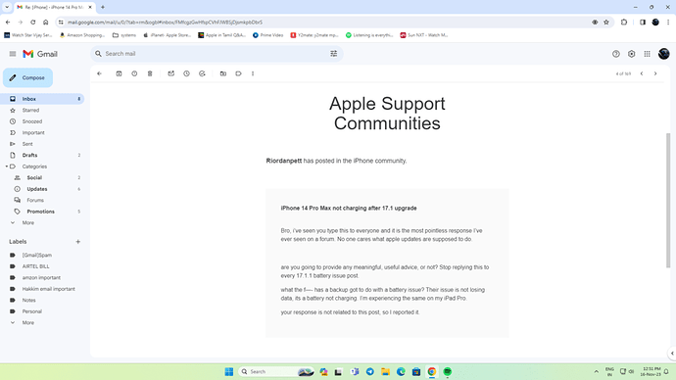676x380 pixels.
Task: Open the Inbox folder
Action: click(x=42, y=99)
